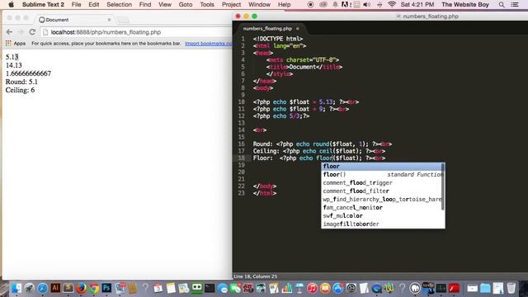The image size is (528, 297).
Task: Open the Apple menu
Action: coord(11,4)
